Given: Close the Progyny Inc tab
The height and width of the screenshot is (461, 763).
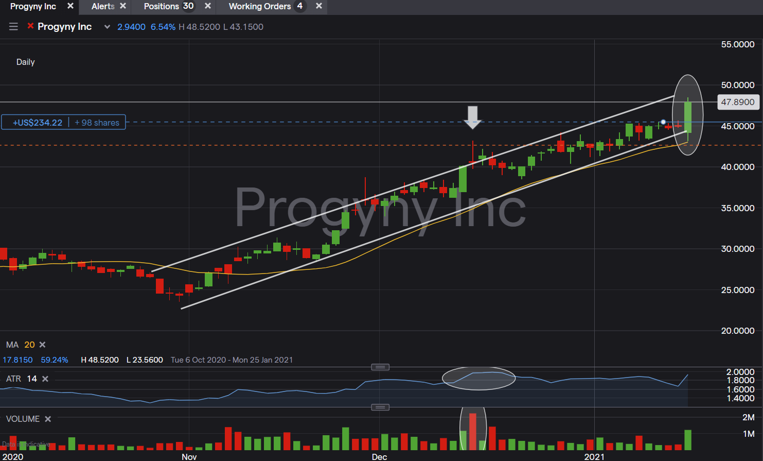Looking at the screenshot, I should [x=70, y=6].
